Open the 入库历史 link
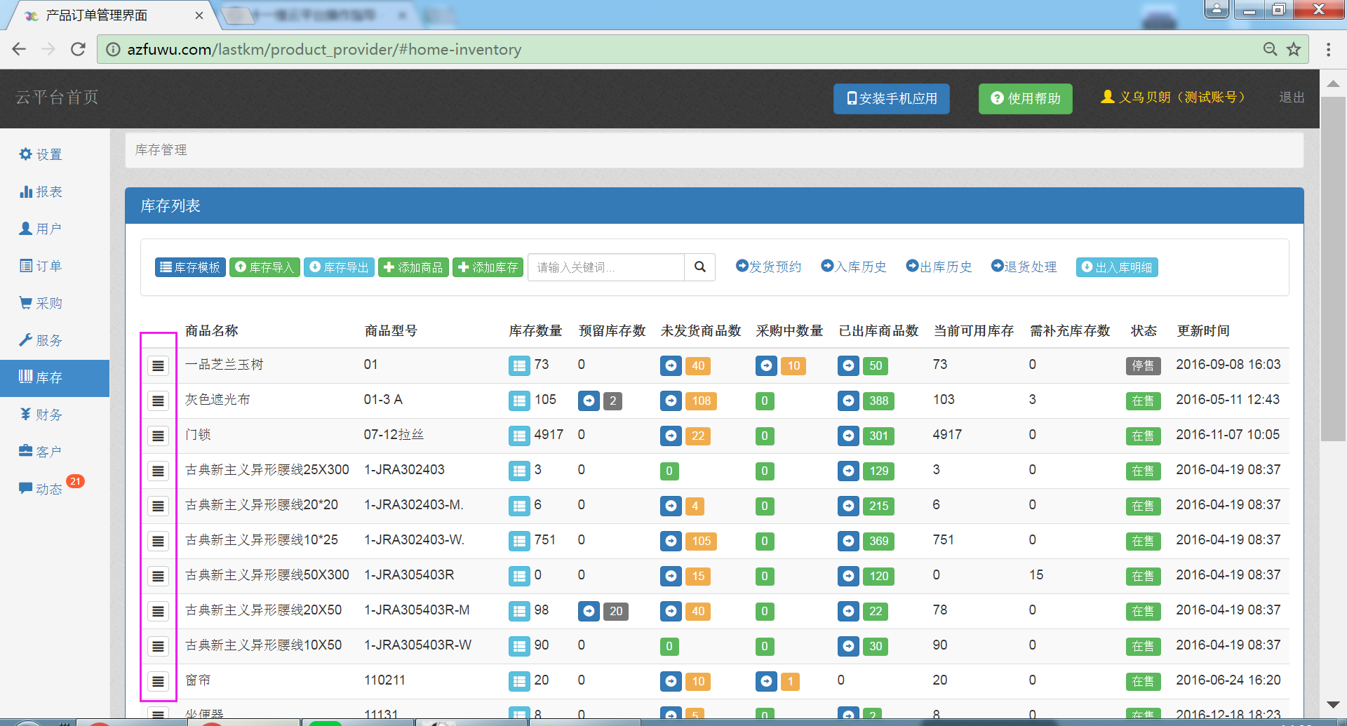The image size is (1347, 726). point(854,267)
